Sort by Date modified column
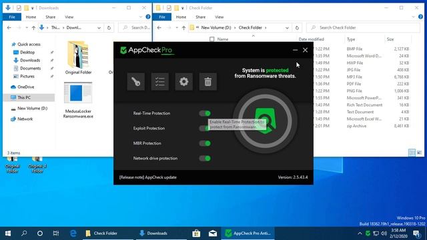 311,39
